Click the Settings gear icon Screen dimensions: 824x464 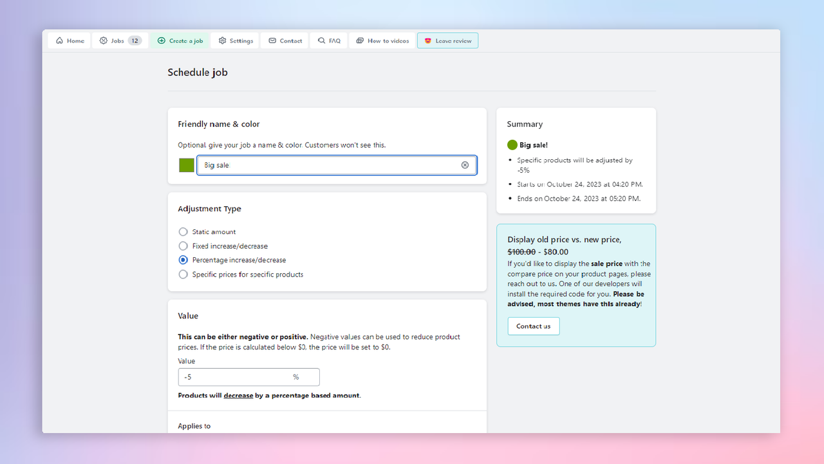223,41
